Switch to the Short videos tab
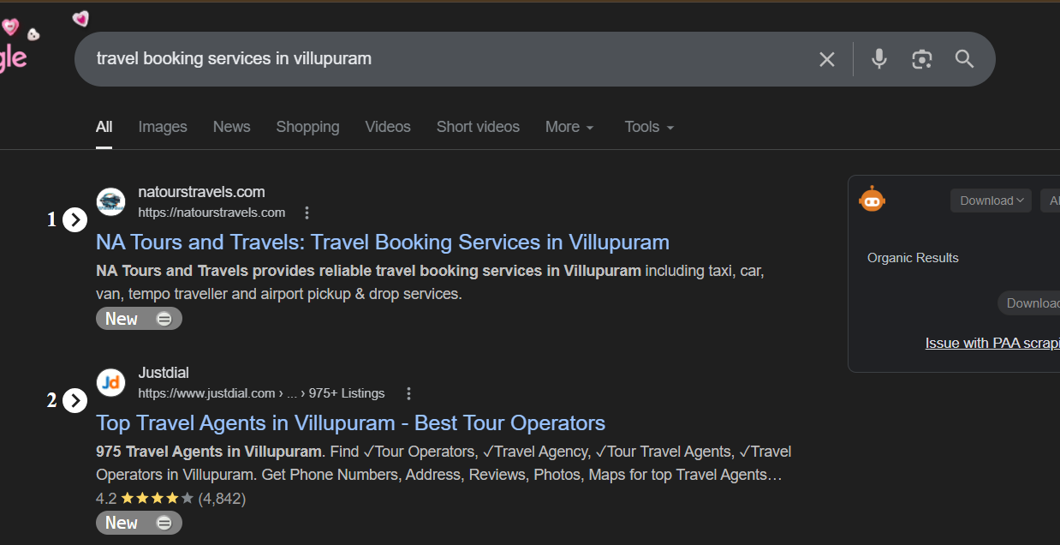This screenshot has width=1060, height=545. (478, 127)
